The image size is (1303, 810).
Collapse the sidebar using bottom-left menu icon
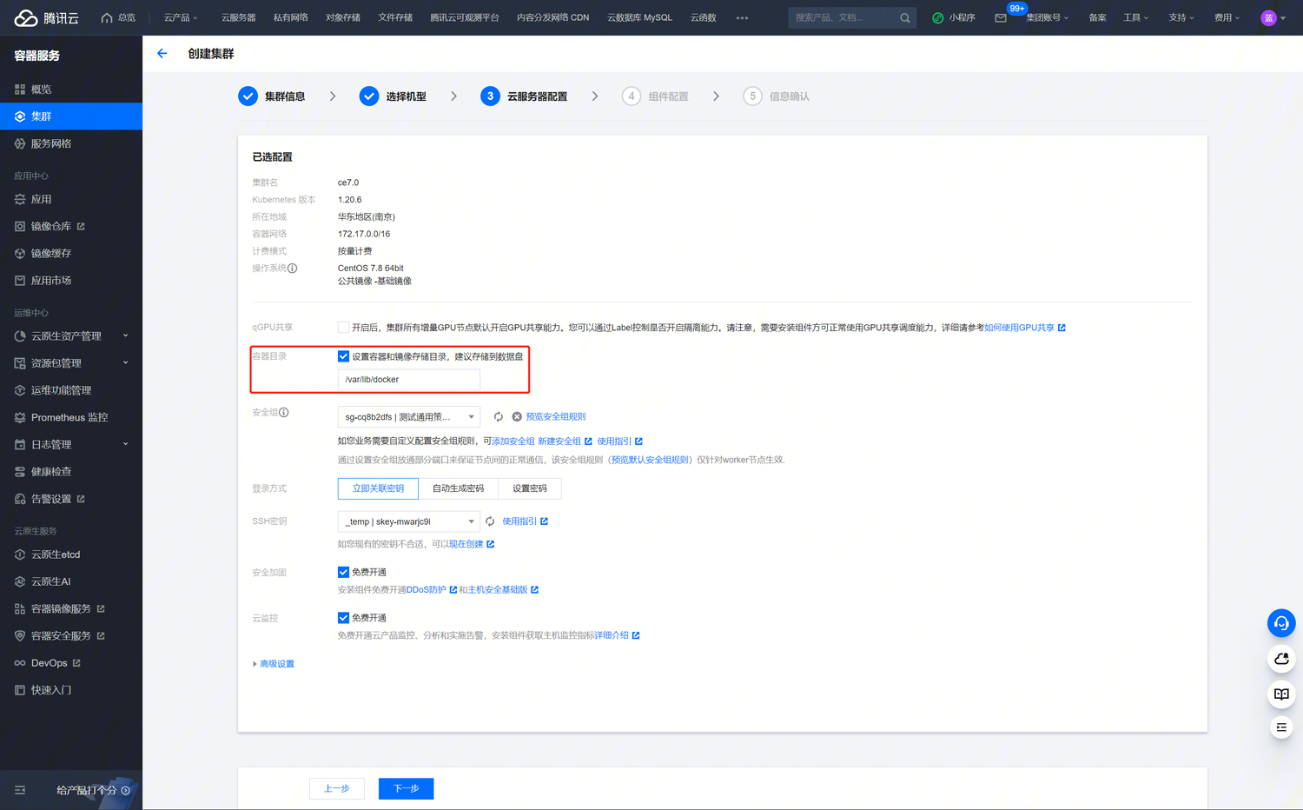click(20, 790)
